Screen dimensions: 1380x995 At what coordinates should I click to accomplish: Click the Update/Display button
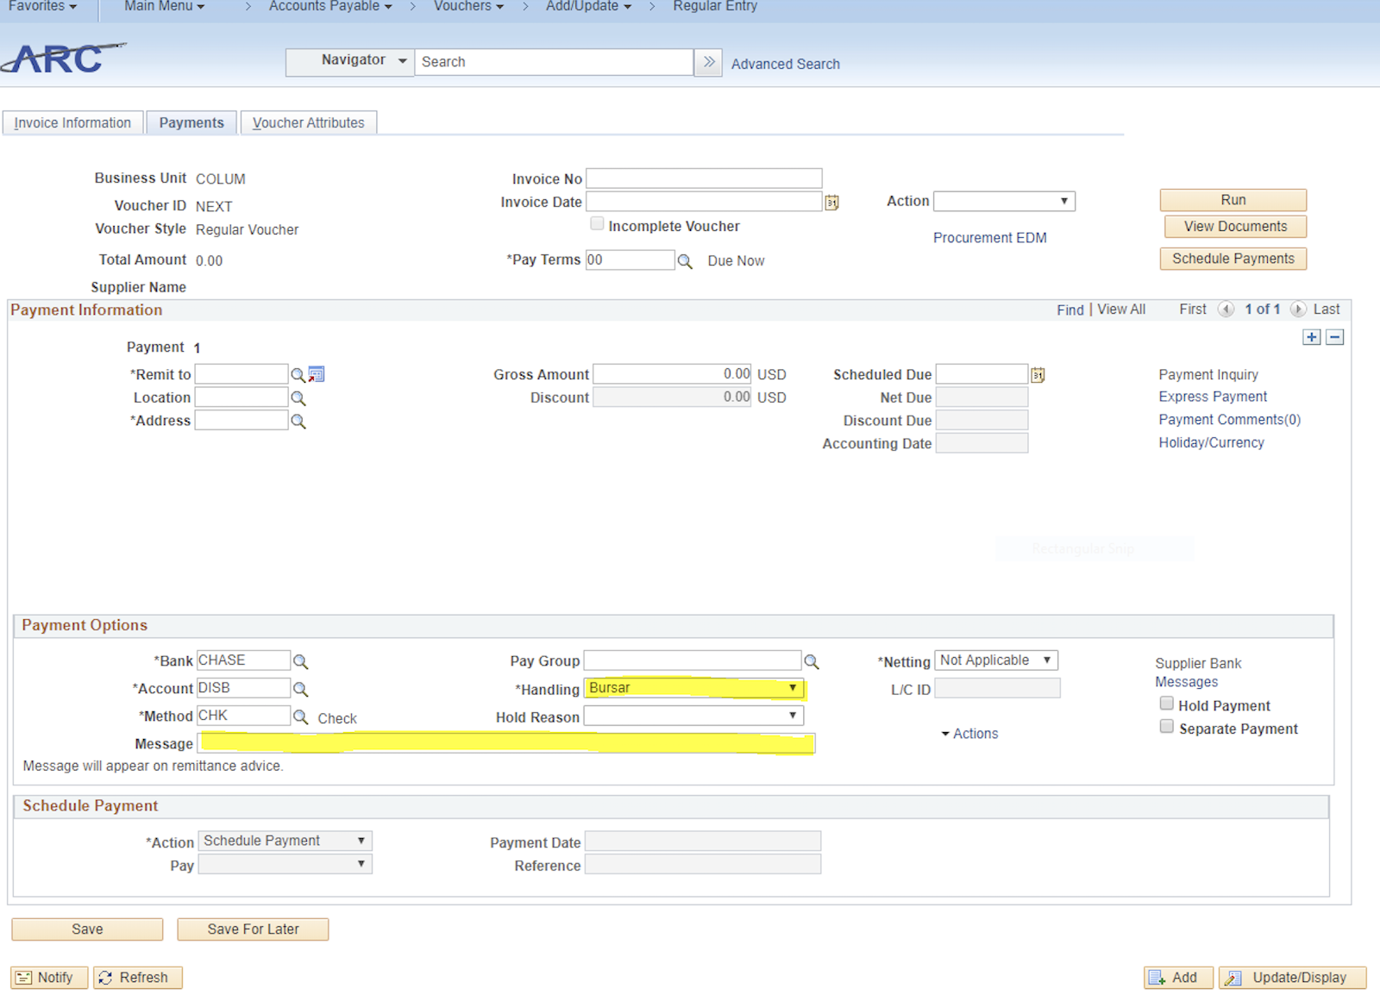[1292, 978]
